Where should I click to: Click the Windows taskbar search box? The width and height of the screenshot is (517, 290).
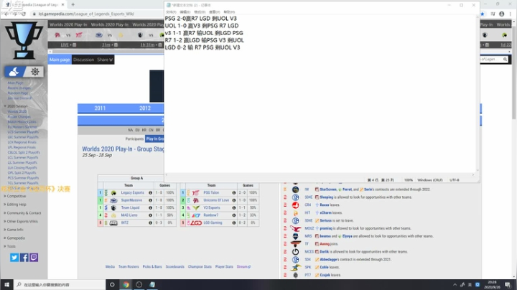coord(60,284)
